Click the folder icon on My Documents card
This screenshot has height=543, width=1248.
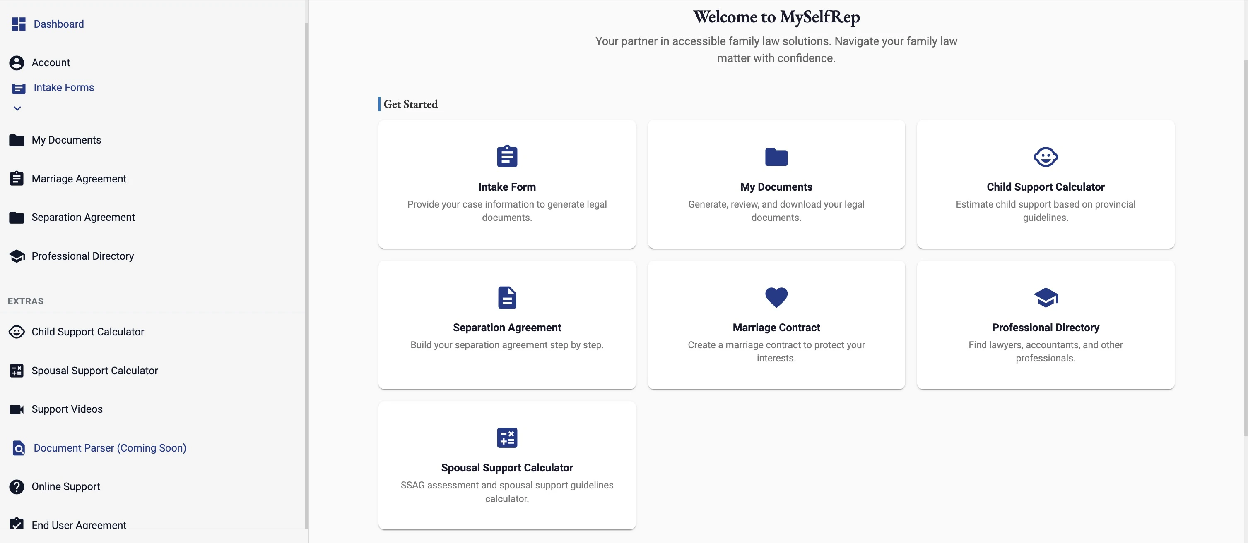(x=776, y=157)
